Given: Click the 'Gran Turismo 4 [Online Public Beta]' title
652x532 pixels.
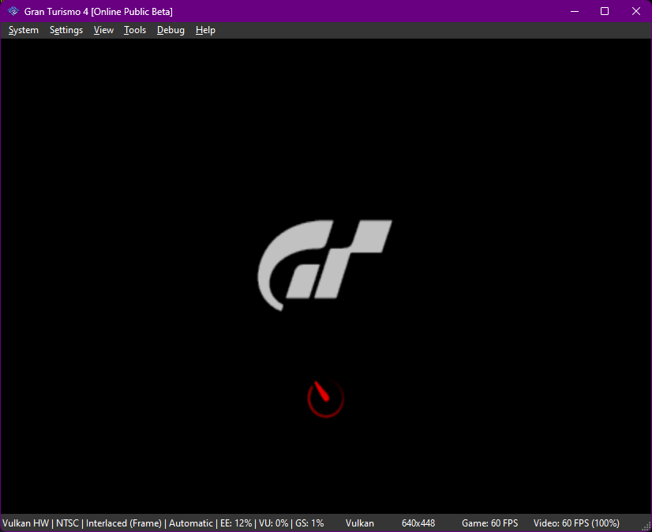Looking at the screenshot, I should [x=98, y=12].
